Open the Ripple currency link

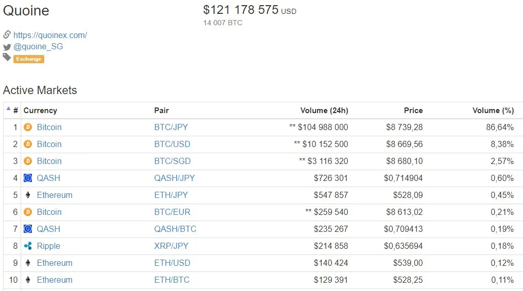[x=48, y=246]
